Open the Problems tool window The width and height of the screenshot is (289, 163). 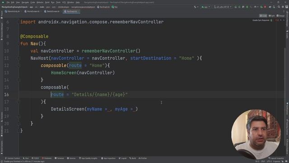(47, 158)
